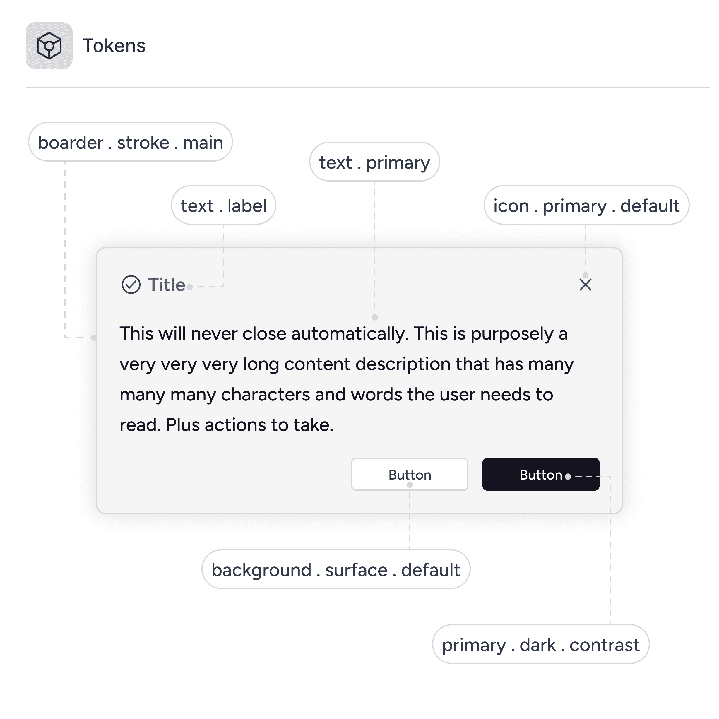The width and height of the screenshot is (719, 719).
Task: Click the connector dot on the dialog border
Action: coord(94,338)
